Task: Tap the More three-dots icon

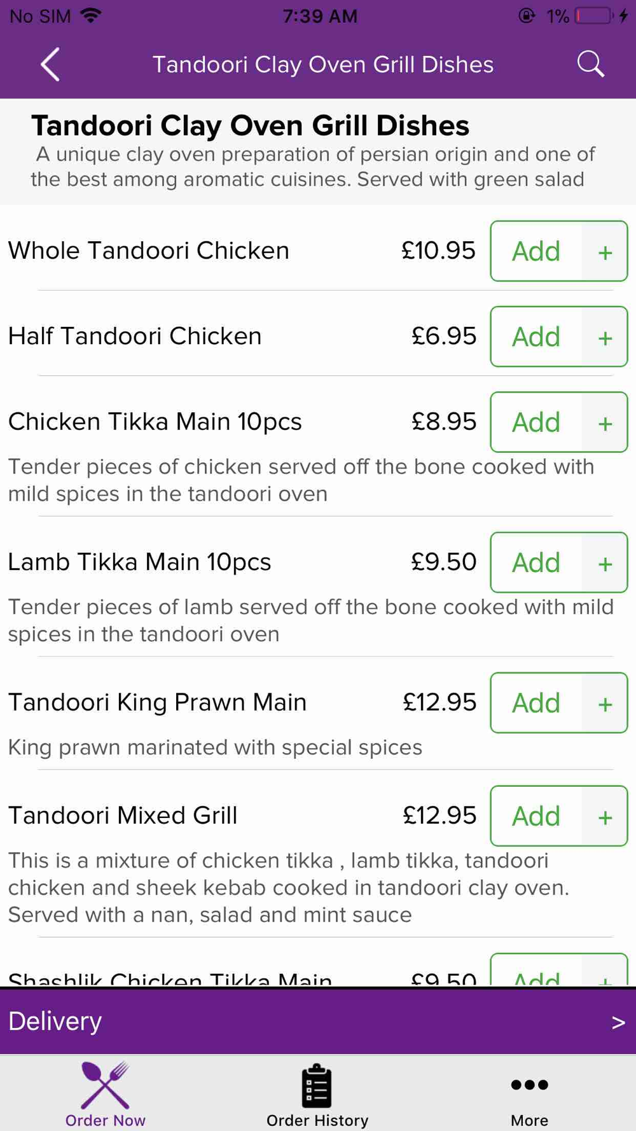Action: 529,1085
